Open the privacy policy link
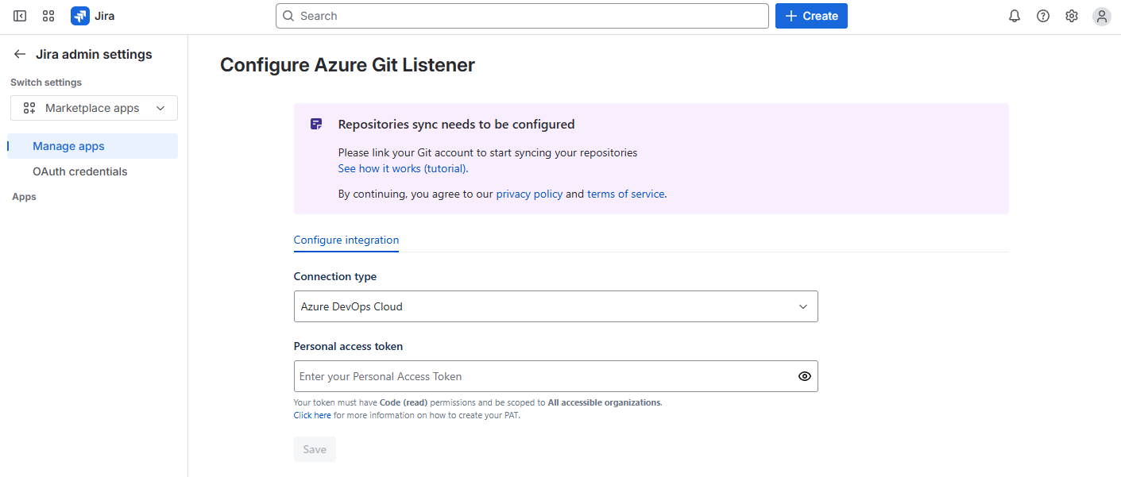1121x477 pixels. [529, 194]
